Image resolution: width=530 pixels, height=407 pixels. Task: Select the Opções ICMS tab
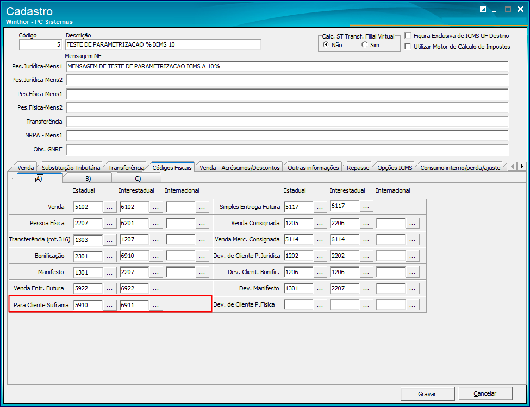[395, 168]
